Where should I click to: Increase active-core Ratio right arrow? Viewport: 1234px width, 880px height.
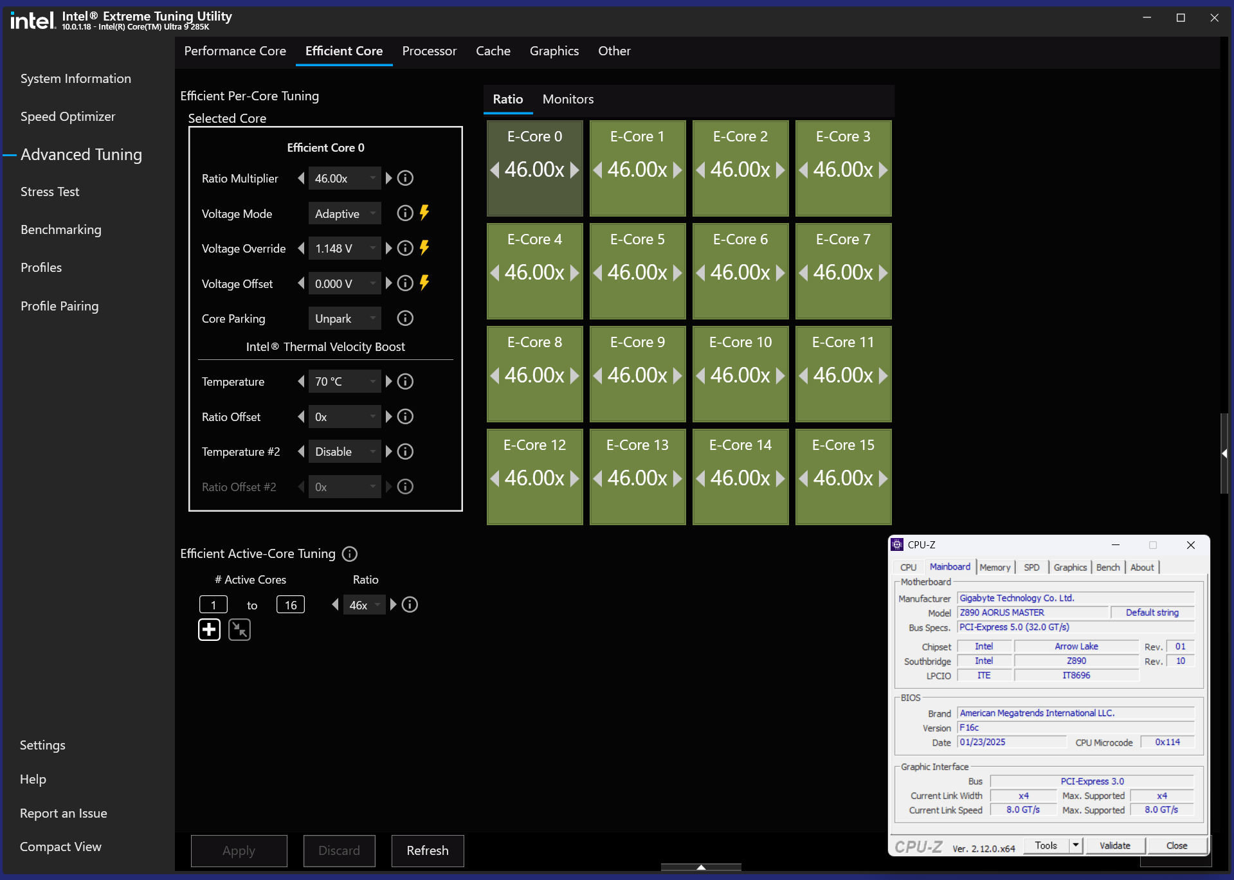click(393, 605)
